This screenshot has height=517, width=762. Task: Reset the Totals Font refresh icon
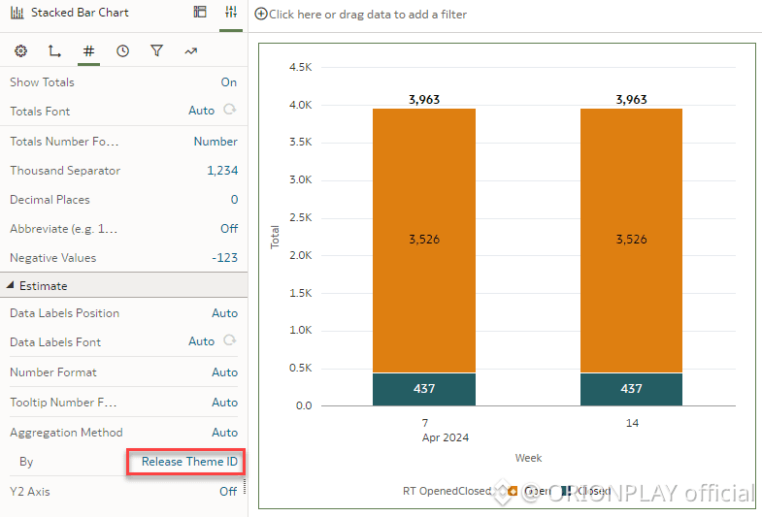point(230,111)
